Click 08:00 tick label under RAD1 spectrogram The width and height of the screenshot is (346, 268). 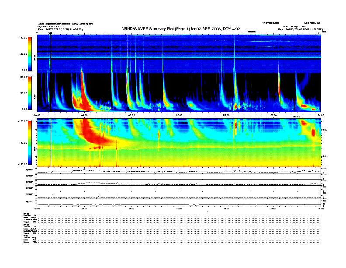(131, 115)
